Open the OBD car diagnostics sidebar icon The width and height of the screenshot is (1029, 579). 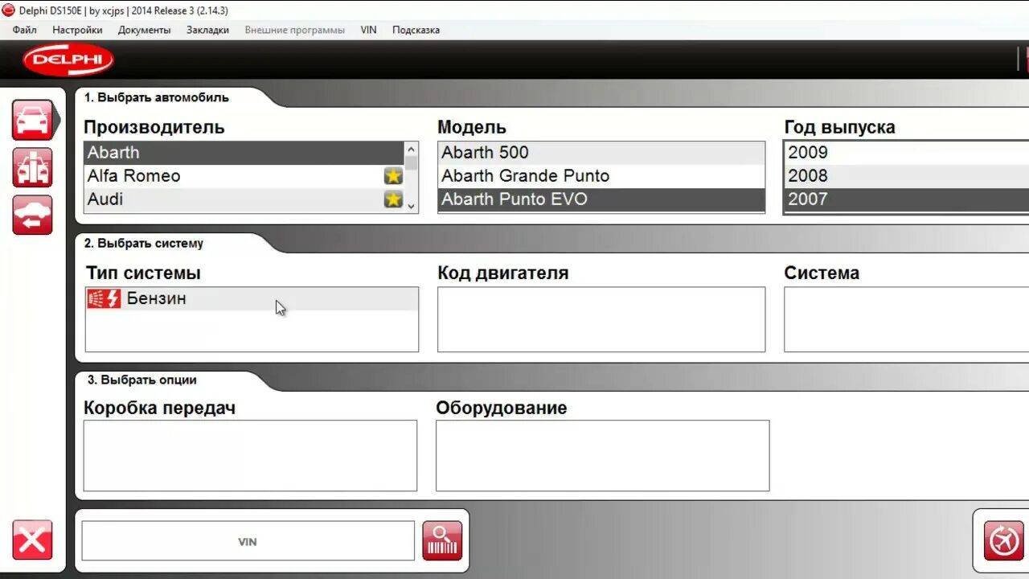[x=32, y=167]
